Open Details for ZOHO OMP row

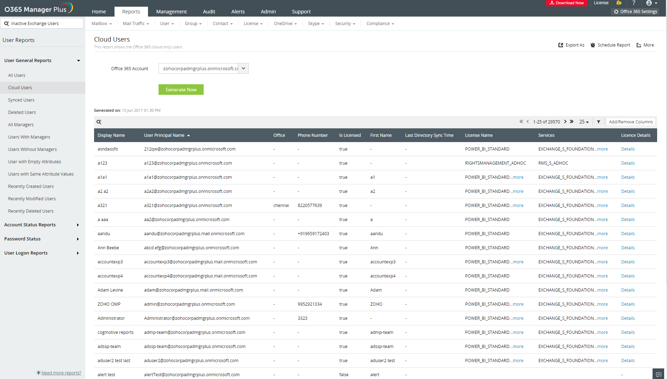pos(628,304)
